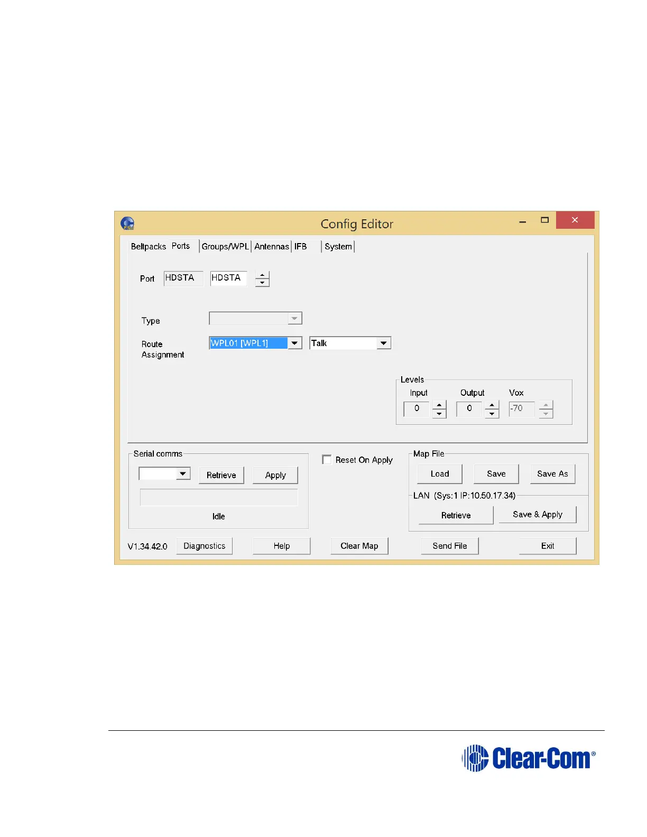Increase the Input level
The image size is (647, 837).
439,405
